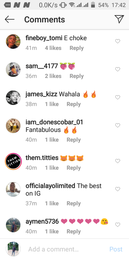Reply to sam__4177's comment

coord(77,76)
